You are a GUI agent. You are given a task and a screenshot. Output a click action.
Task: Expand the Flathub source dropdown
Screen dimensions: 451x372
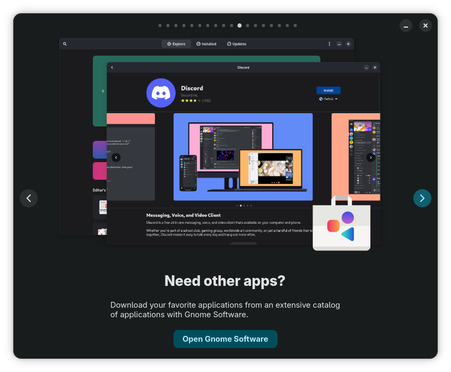point(328,99)
